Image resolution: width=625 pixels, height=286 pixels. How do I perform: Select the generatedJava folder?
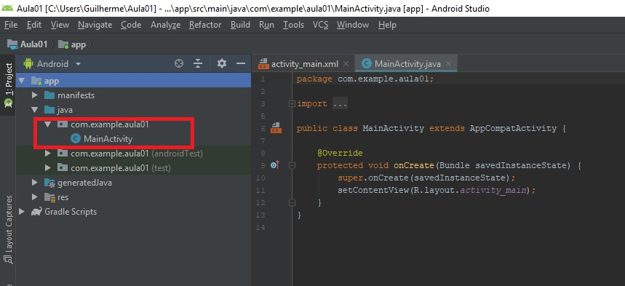point(84,183)
